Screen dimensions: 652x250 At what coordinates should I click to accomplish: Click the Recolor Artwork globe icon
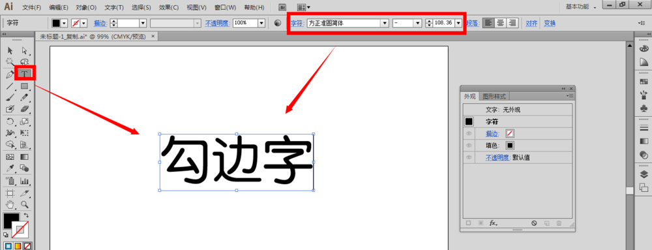[x=278, y=23]
